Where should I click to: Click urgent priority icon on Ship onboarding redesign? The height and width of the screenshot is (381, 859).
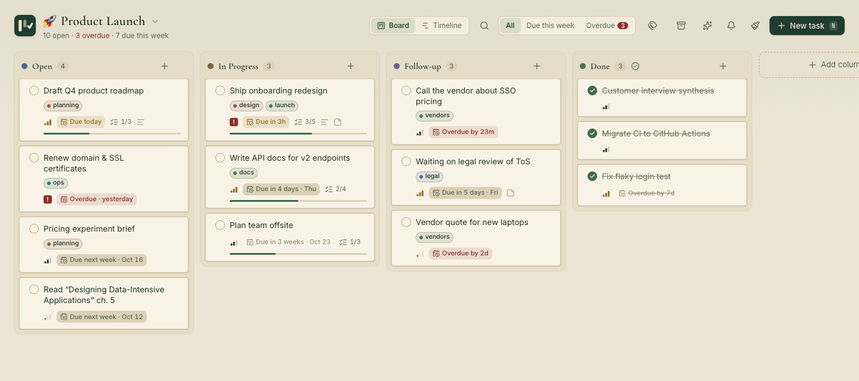tap(234, 122)
